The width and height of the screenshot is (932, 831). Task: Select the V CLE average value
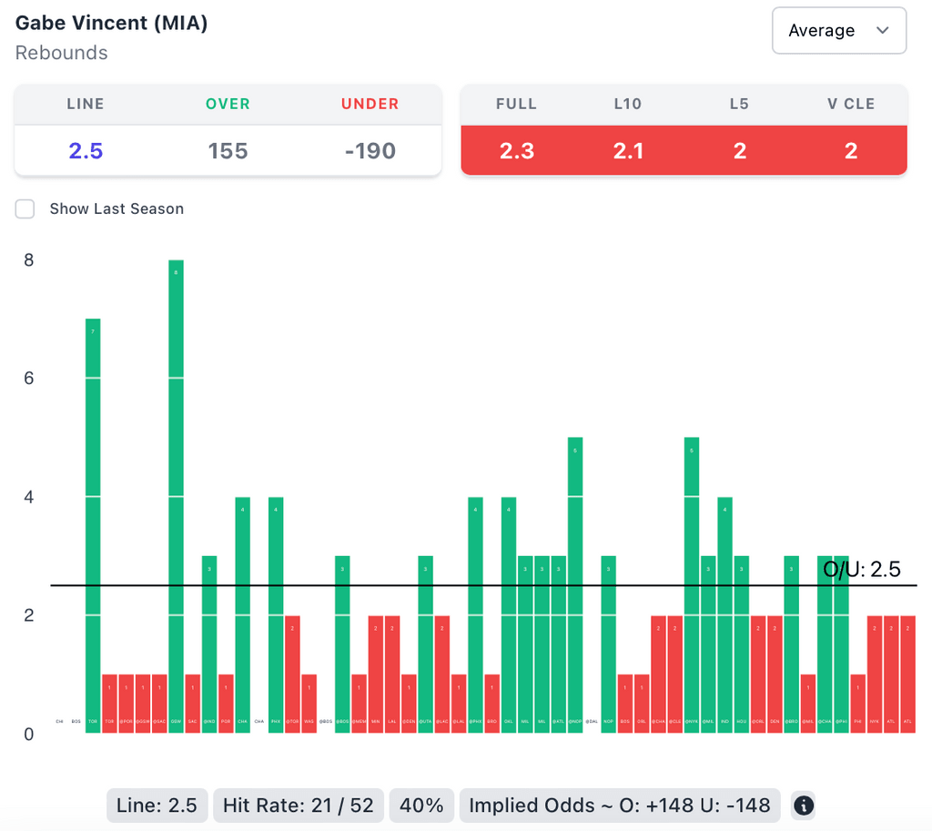tap(851, 151)
